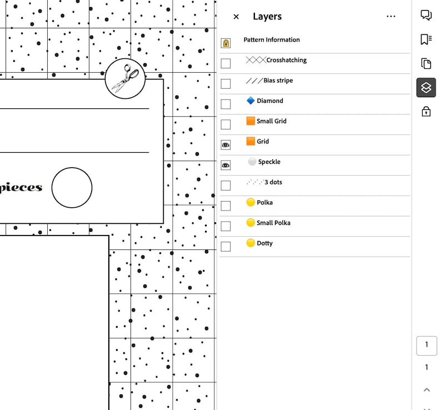Click the empty circle beside 'pieces'
Viewport: 441px width, 410px height.
click(72, 188)
